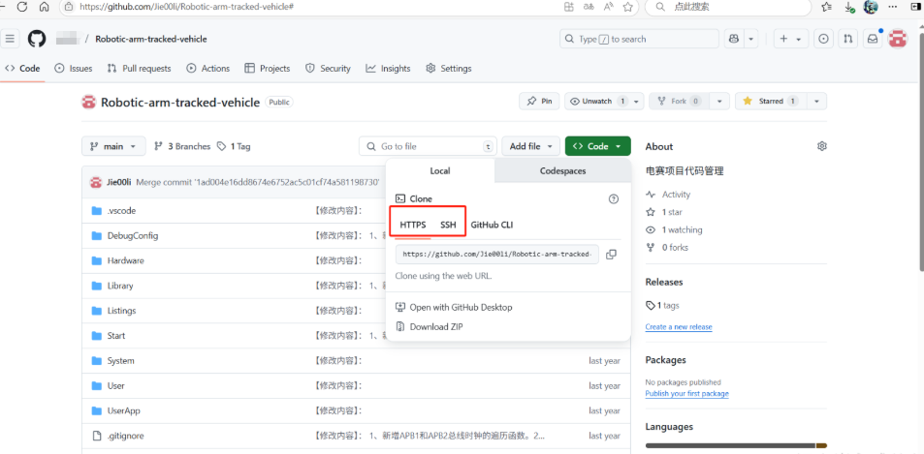Open the Actions tab
The height and width of the screenshot is (454, 924).
point(208,68)
